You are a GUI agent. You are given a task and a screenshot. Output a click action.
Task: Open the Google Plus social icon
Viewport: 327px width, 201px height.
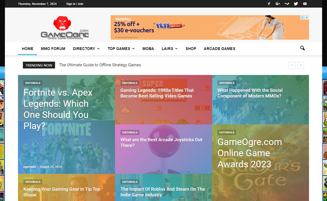coord(278,4)
